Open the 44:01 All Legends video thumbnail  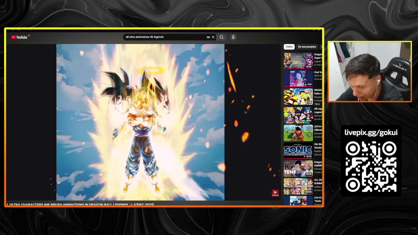pyautogui.click(x=298, y=115)
